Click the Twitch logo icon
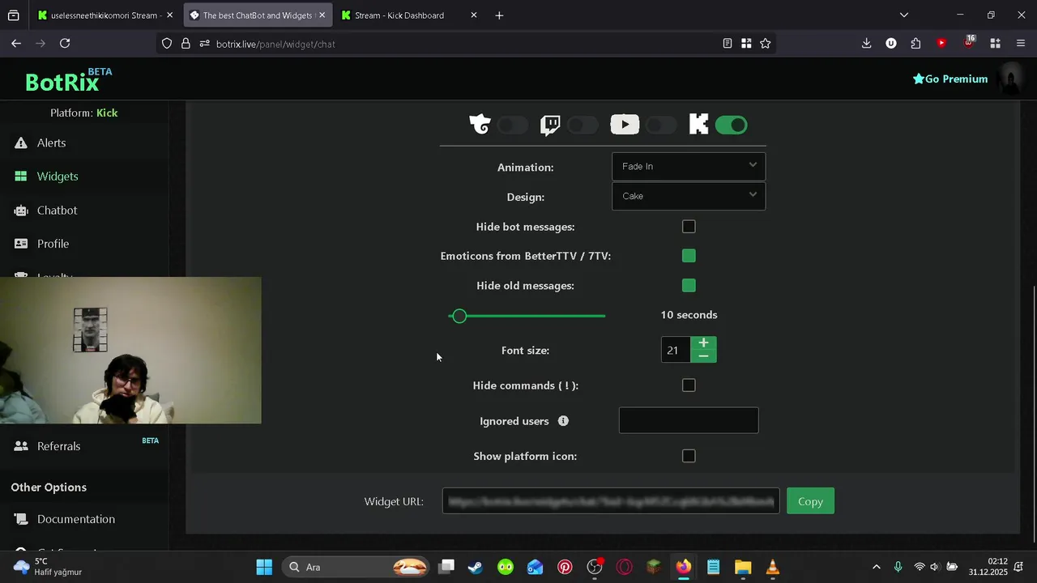Image resolution: width=1037 pixels, height=583 pixels. 550,125
